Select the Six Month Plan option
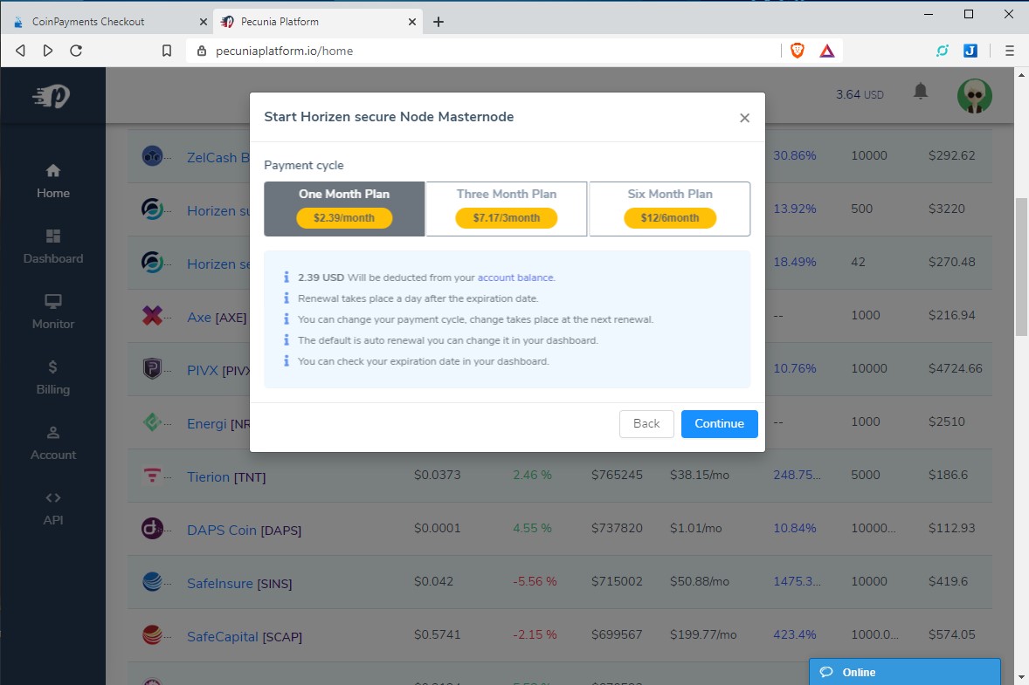 [x=670, y=209]
